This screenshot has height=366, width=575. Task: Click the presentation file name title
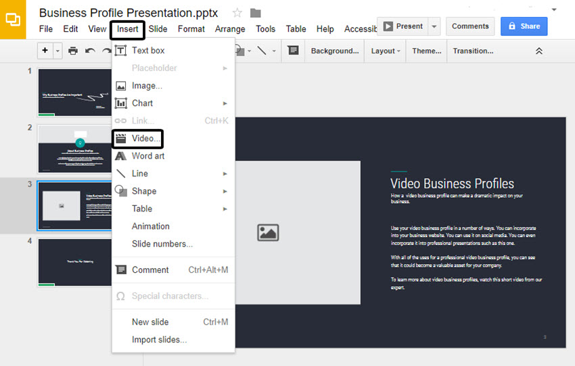pyautogui.click(x=129, y=13)
